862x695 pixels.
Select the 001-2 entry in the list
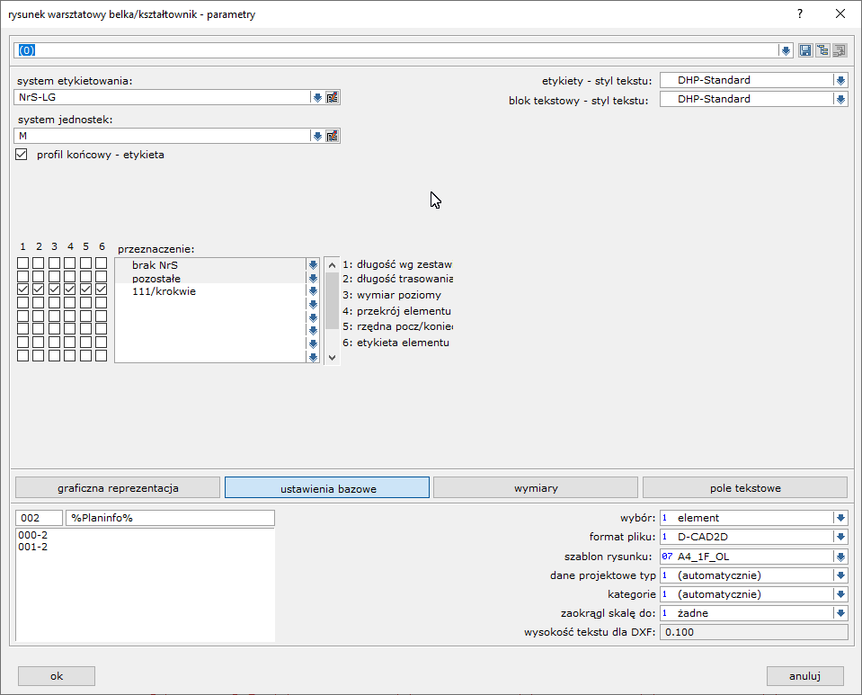(33, 547)
